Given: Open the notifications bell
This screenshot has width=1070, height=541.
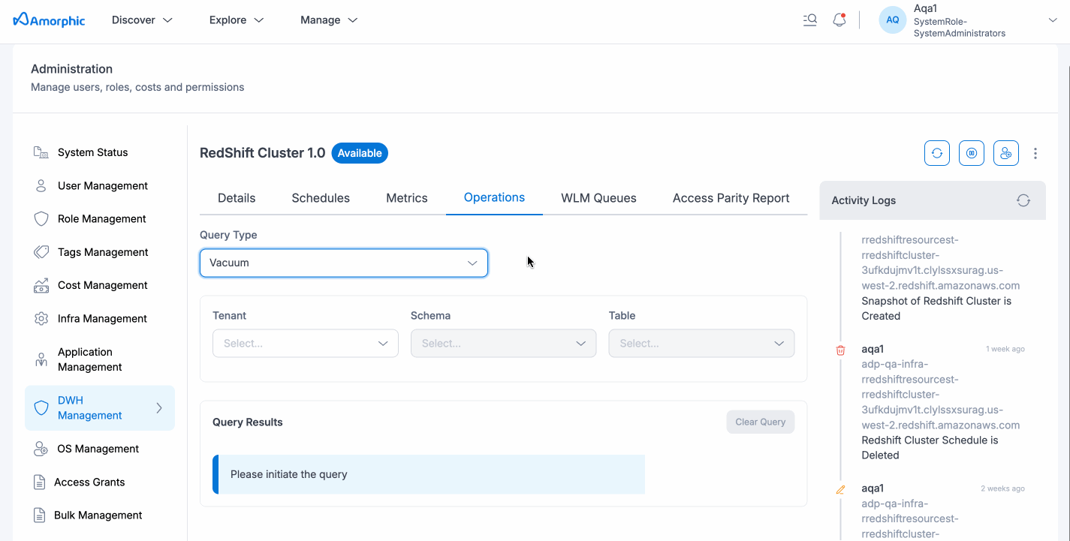Looking at the screenshot, I should click(839, 20).
